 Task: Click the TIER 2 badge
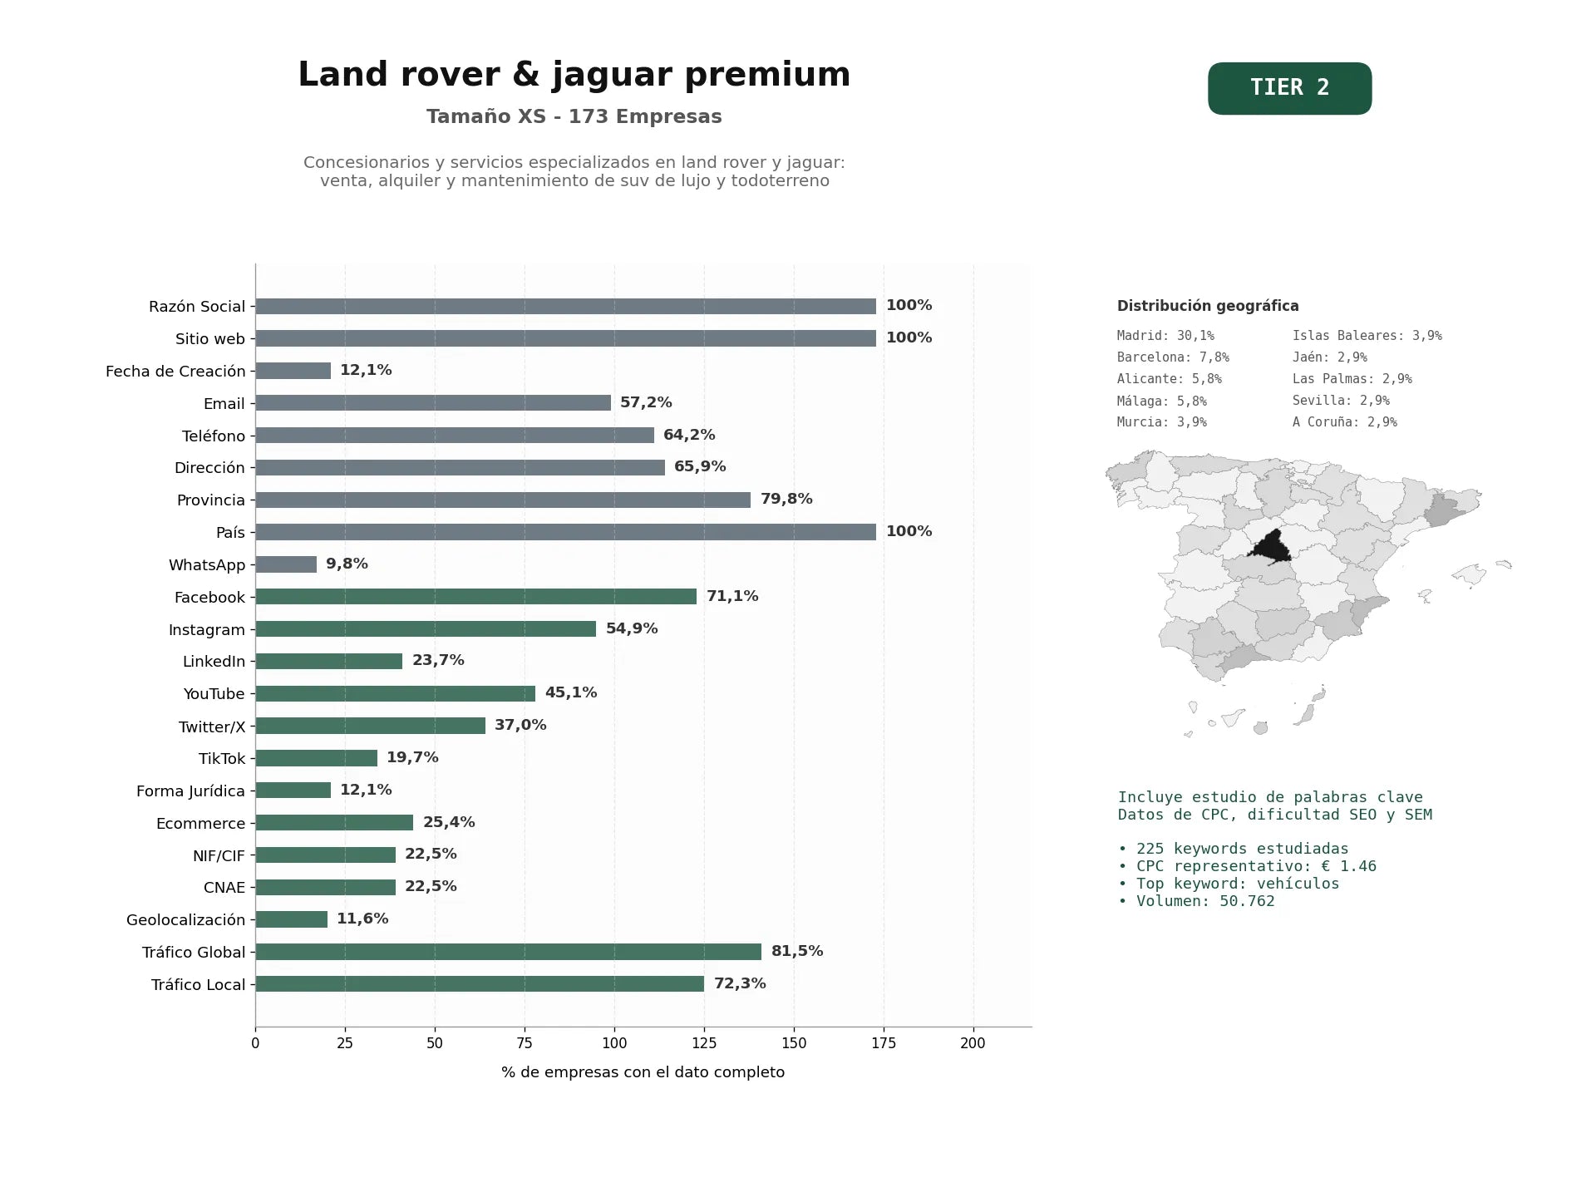(x=1289, y=88)
